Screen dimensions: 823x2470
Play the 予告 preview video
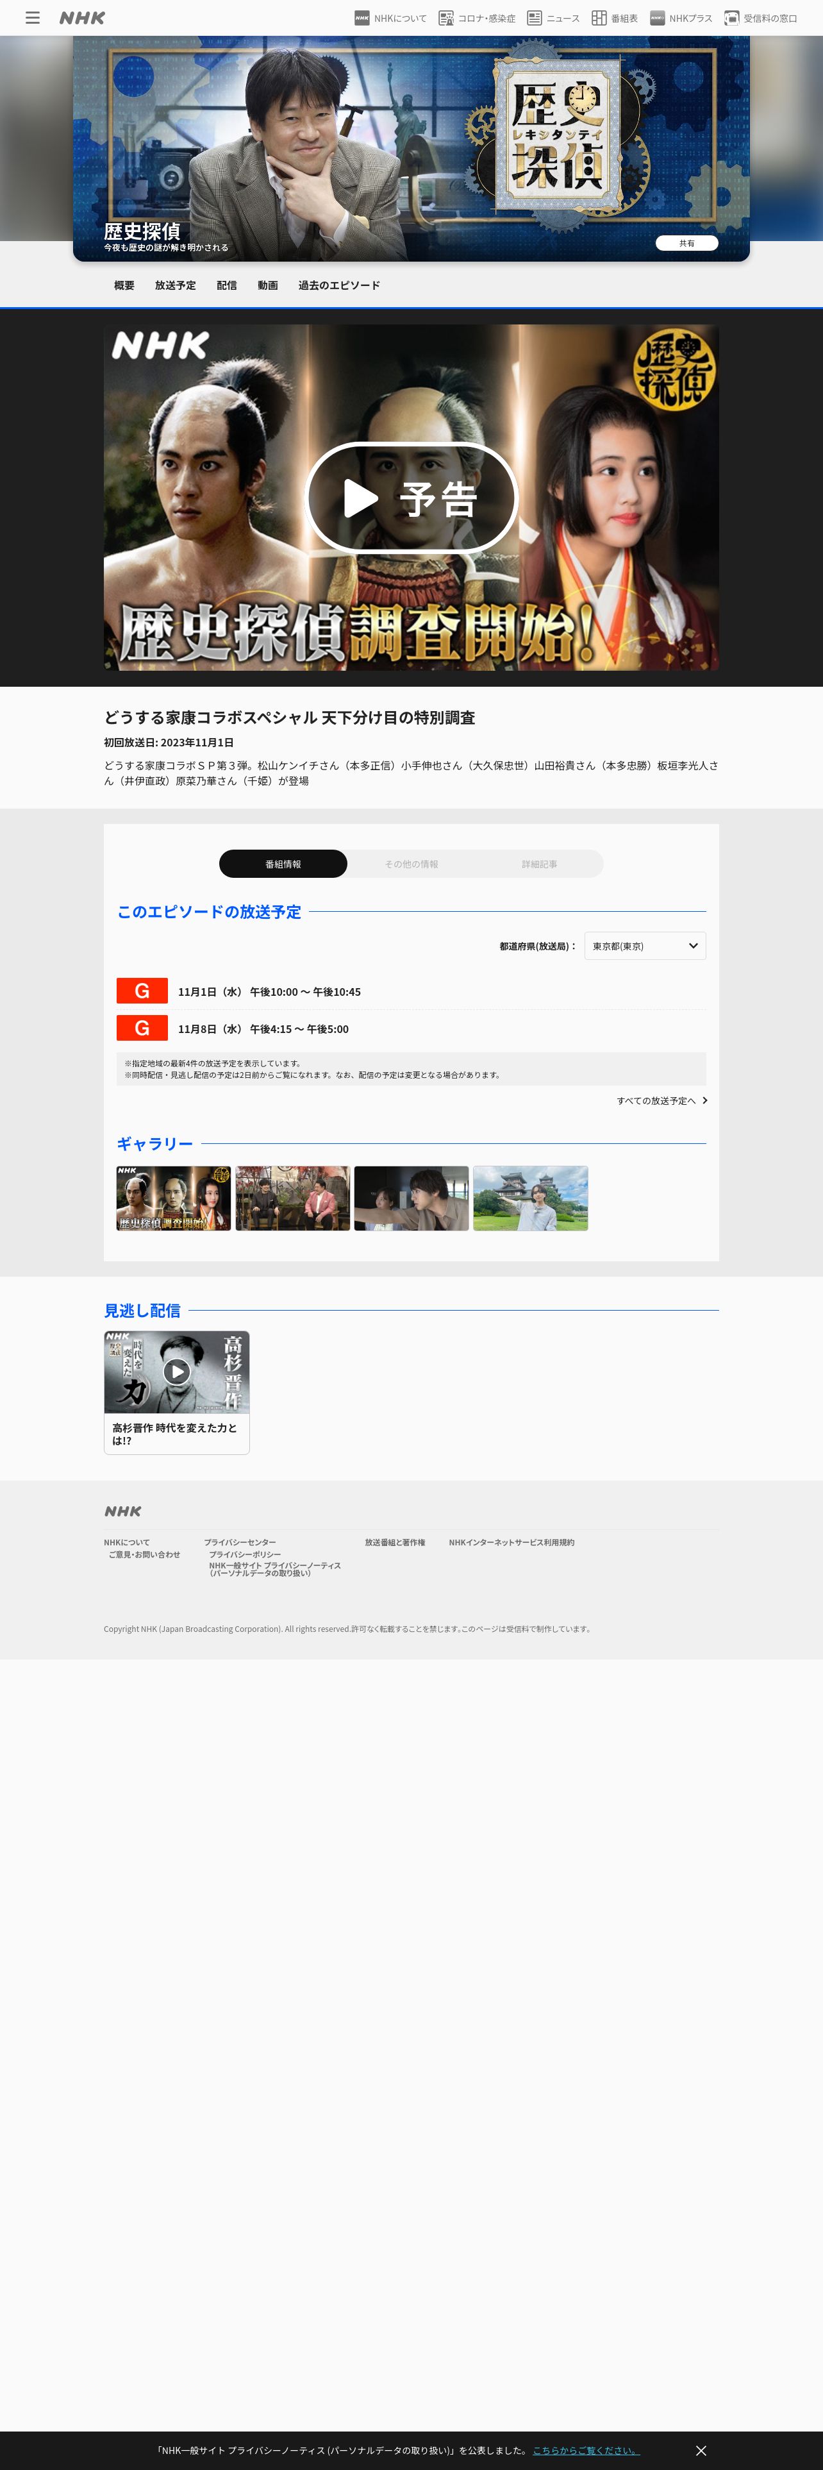[411, 498]
